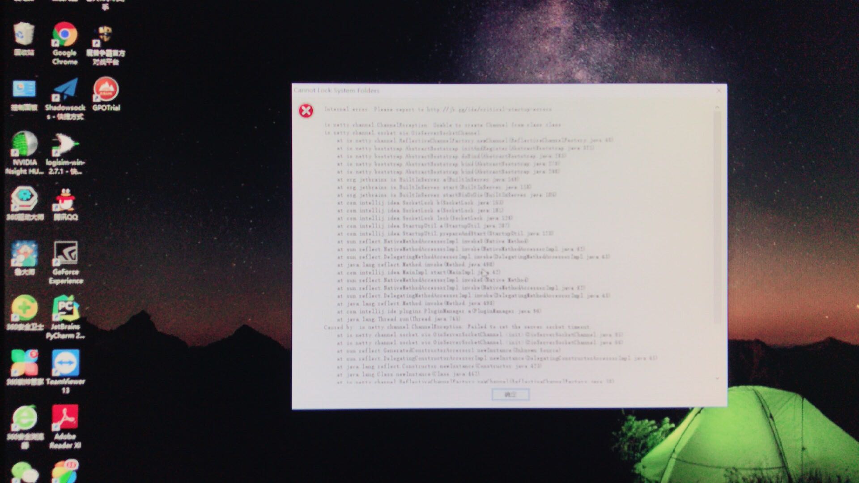Launch Tencent QQ penguin icon

coord(65,200)
